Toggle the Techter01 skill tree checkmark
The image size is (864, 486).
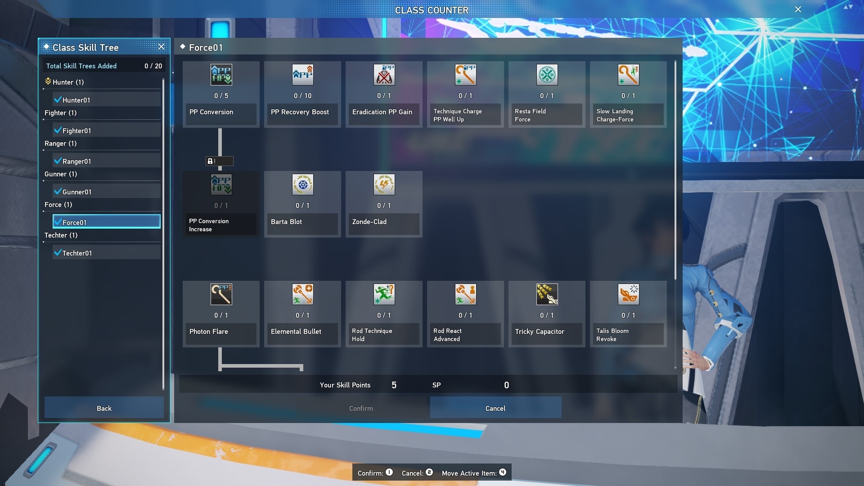coord(58,252)
